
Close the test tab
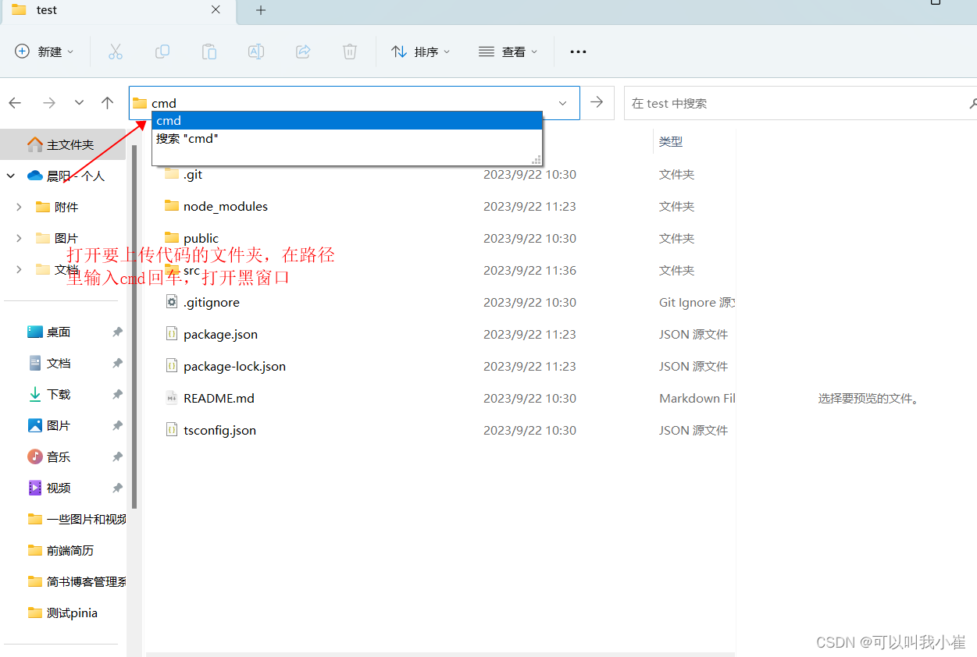pyautogui.click(x=216, y=10)
